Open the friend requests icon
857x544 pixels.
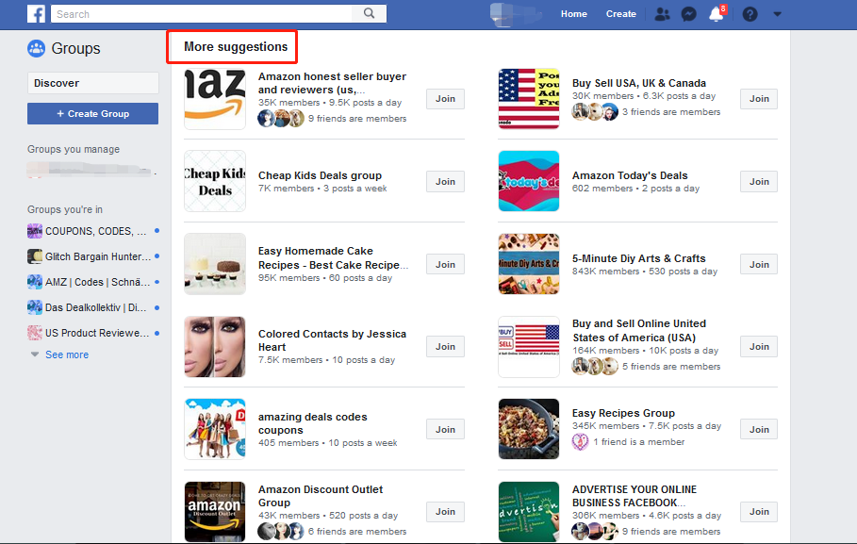[x=662, y=13]
